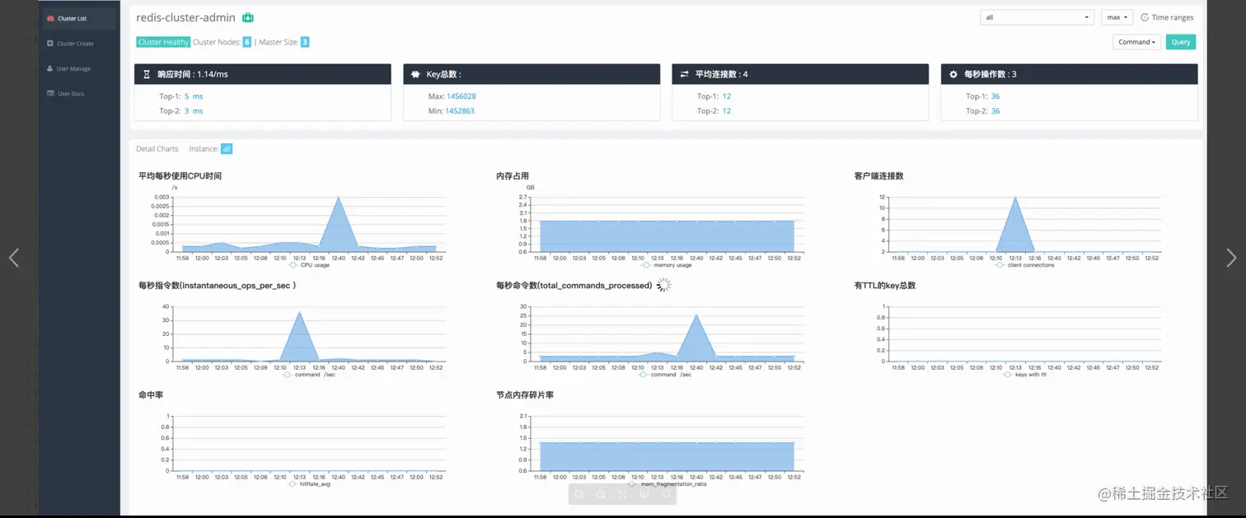Image resolution: width=1246 pixels, height=518 pixels.
Task: Click the green health icon beside redis-cluster-admin
Action: pyautogui.click(x=248, y=17)
